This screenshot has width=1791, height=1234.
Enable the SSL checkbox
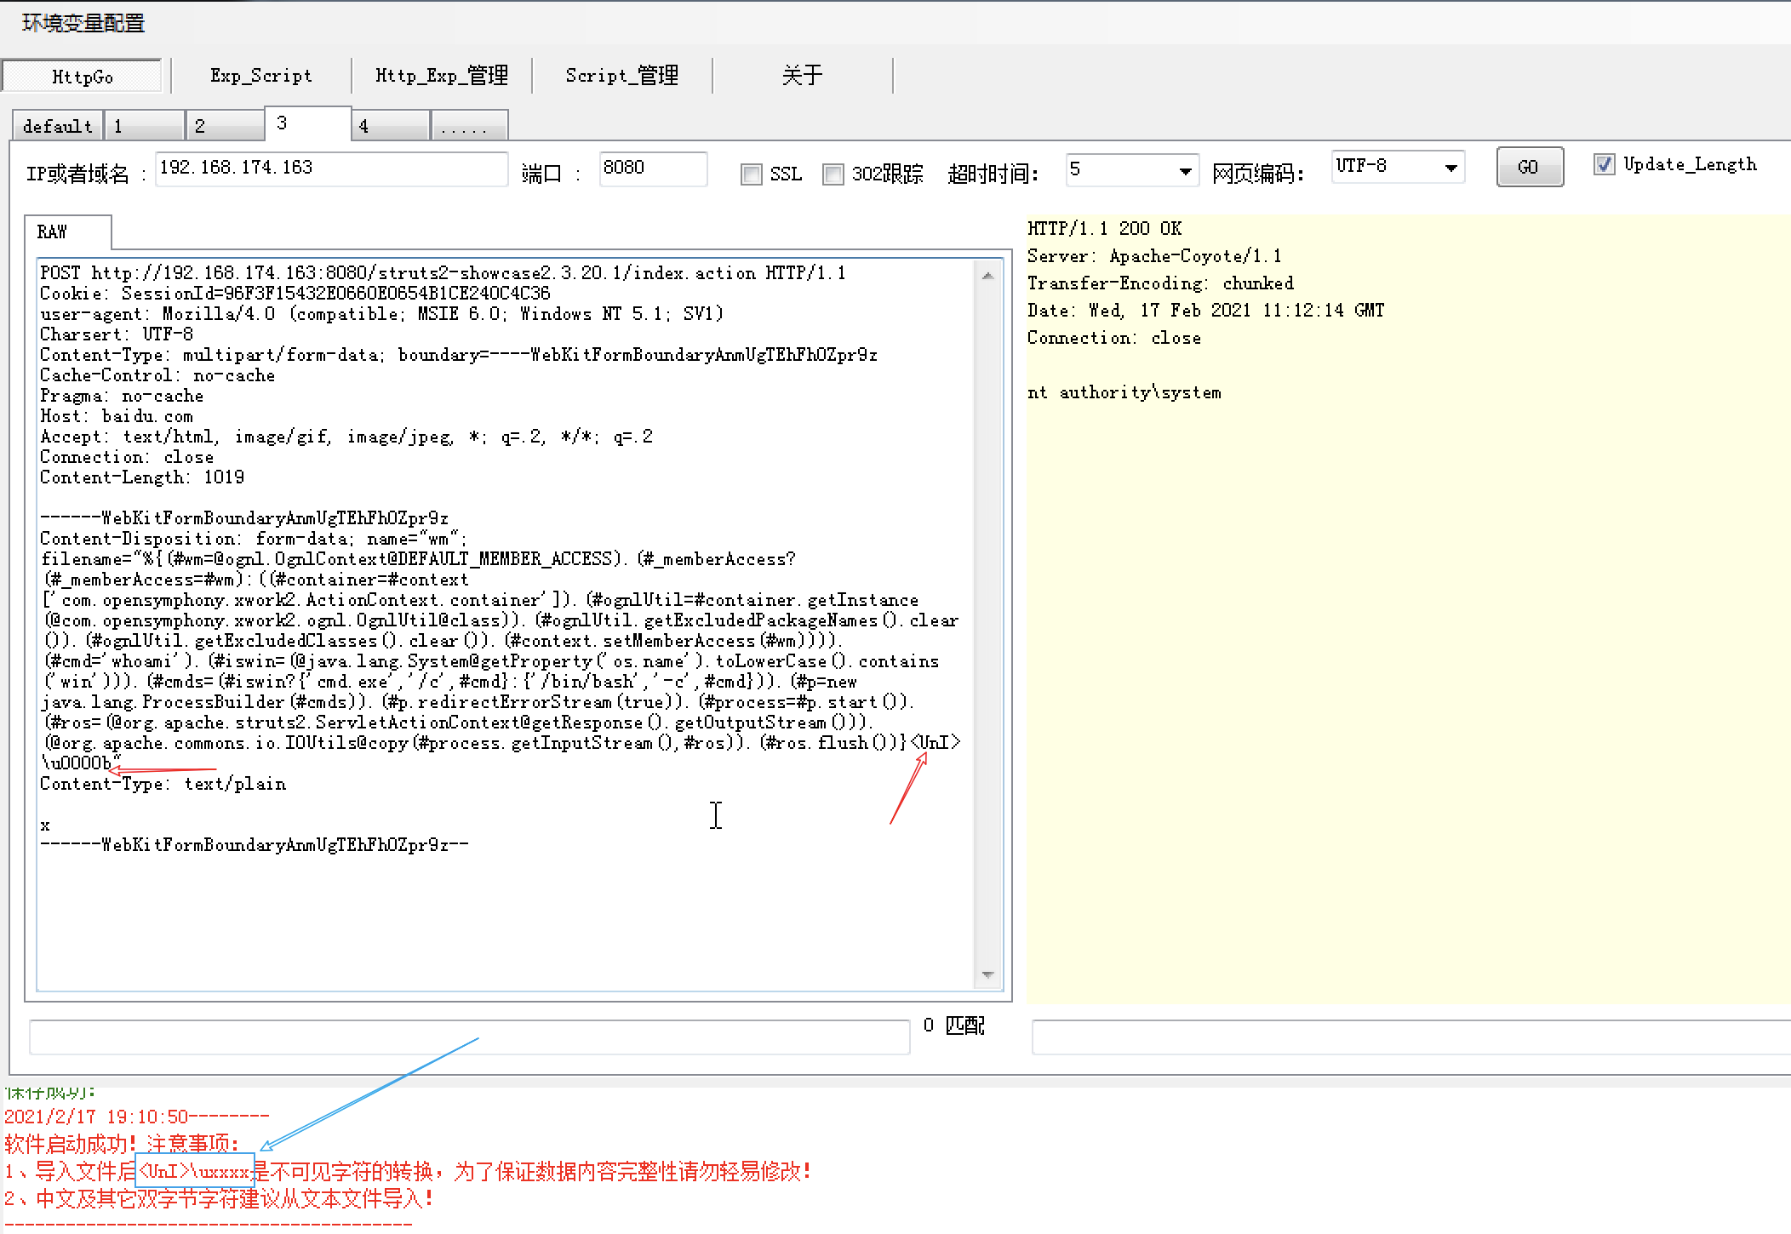[x=751, y=174]
